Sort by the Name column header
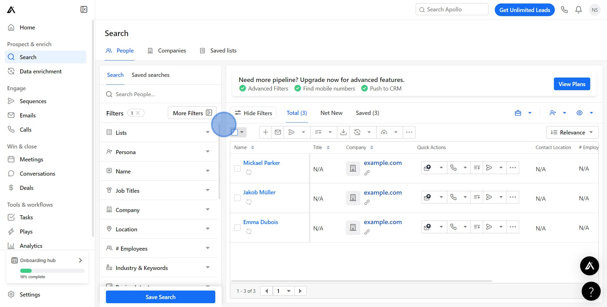The height and width of the screenshot is (307, 607). 244,147
